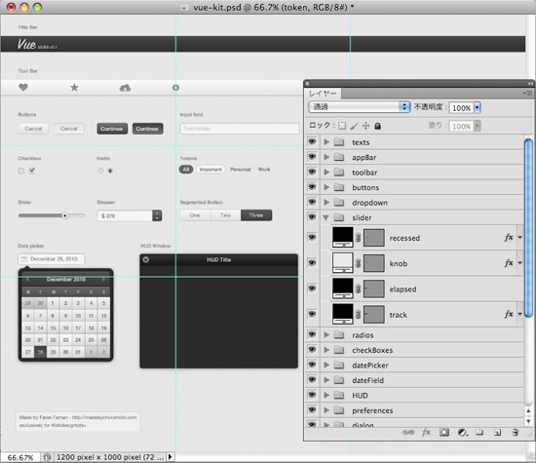Image resolution: width=536 pixels, height=463 pixels.
Task: Click the link layers icon in panel footer
Action: coord(408,433)
